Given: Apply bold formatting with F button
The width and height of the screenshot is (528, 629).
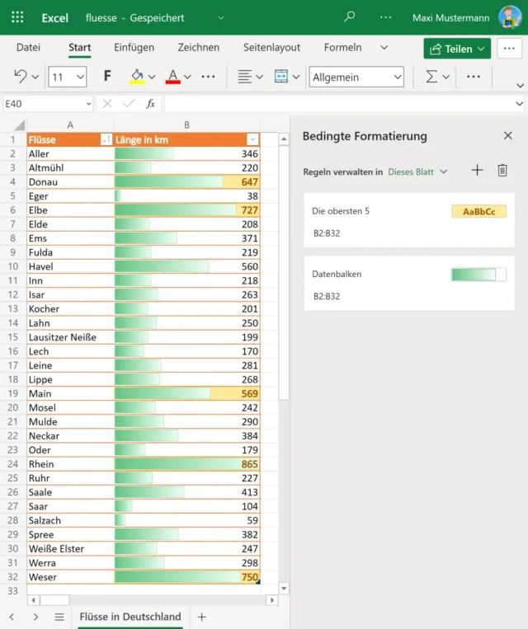Looking at the screenshot, I should tap(107, 77).
